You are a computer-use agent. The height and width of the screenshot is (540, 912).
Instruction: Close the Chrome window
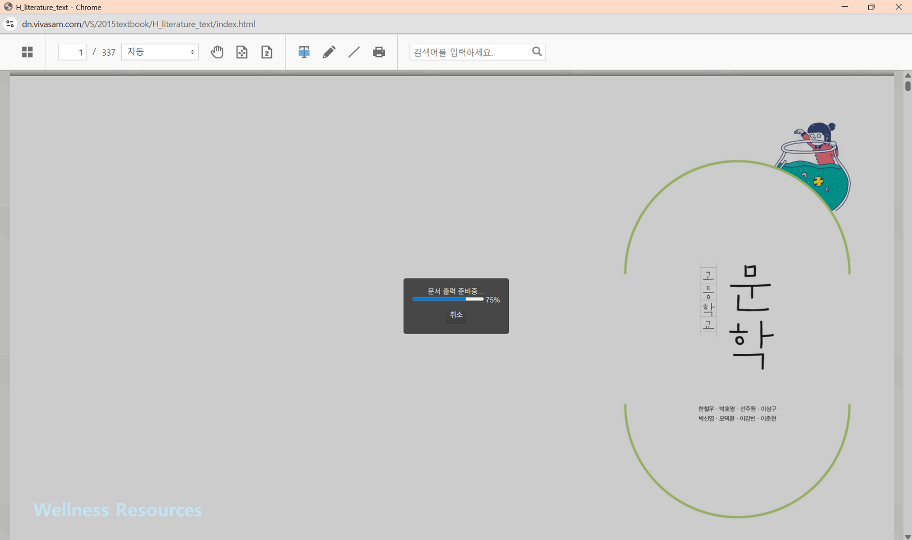click(898, 7)
